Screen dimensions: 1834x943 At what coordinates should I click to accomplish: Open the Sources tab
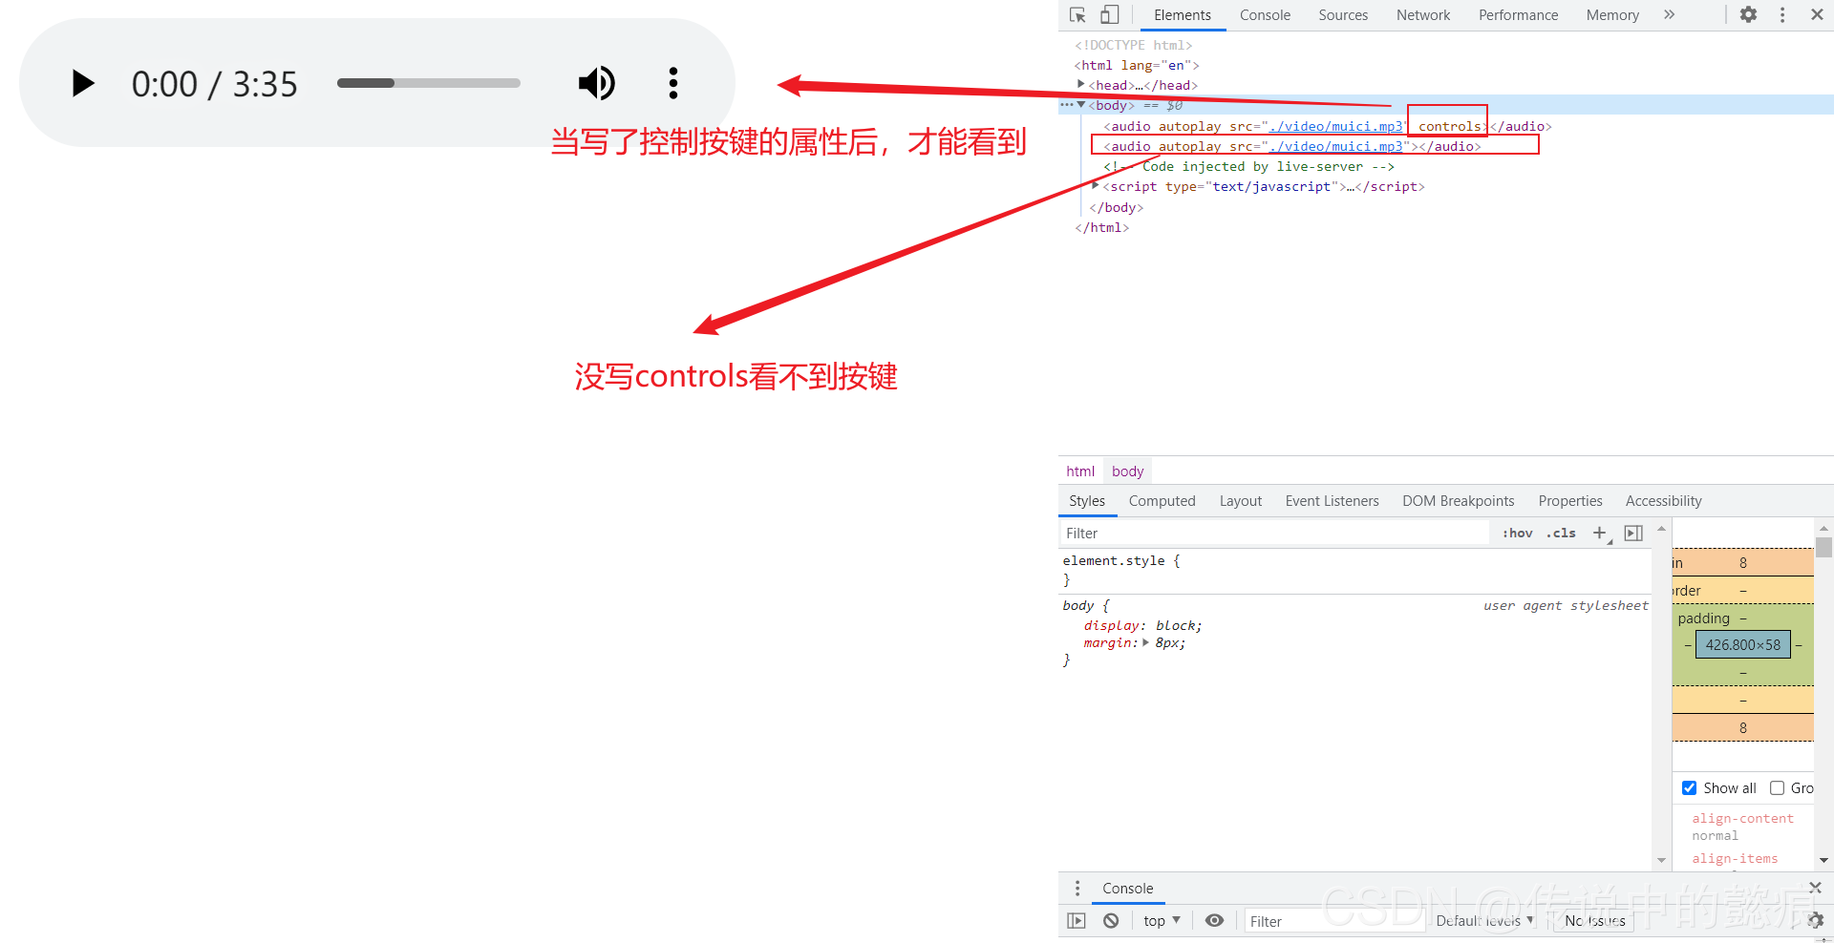point(1343,15)
